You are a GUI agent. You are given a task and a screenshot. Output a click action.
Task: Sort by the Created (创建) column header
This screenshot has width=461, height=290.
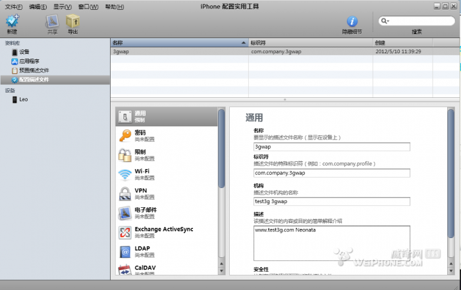[402, 43]
